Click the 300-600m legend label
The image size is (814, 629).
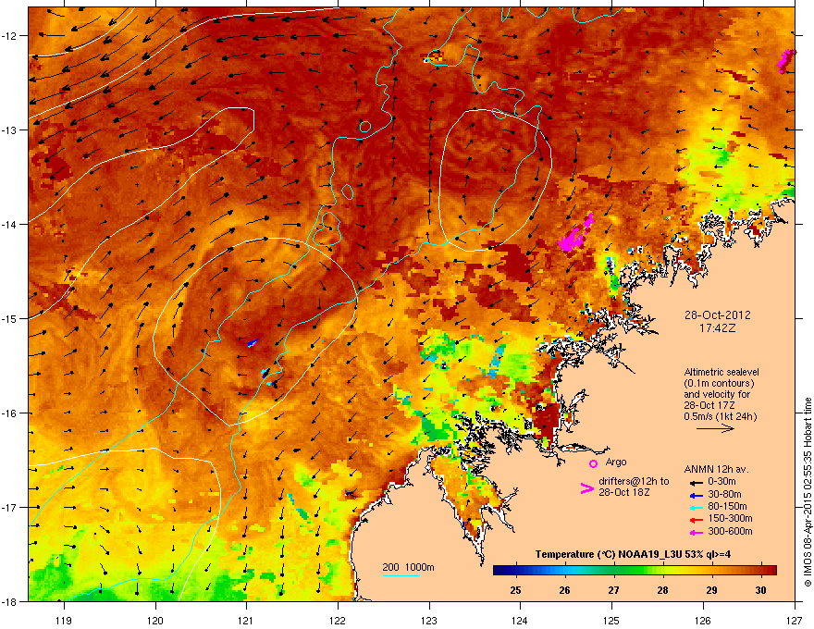730,532
